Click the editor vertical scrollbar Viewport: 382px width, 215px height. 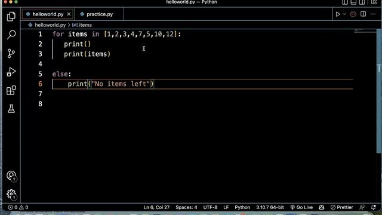coord(379,91)
